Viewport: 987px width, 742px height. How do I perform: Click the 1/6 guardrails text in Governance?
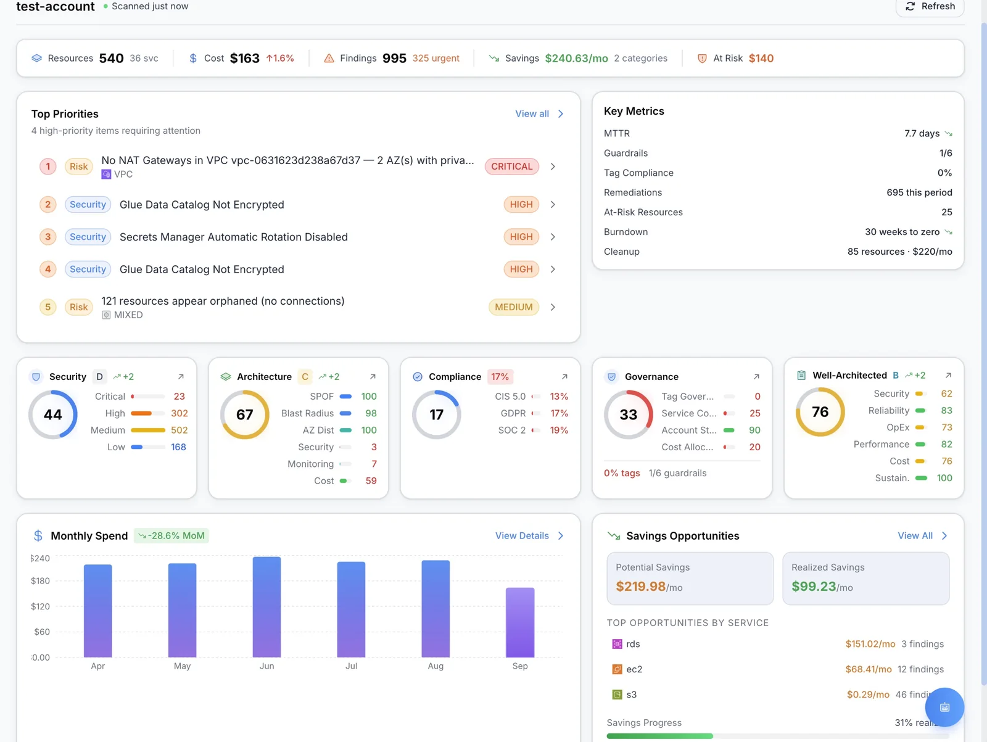pos(677,473)
